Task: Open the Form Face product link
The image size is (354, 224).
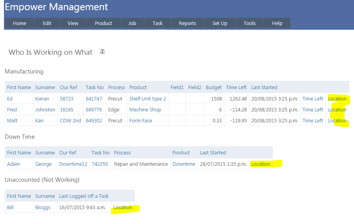Action: (141, 120)
